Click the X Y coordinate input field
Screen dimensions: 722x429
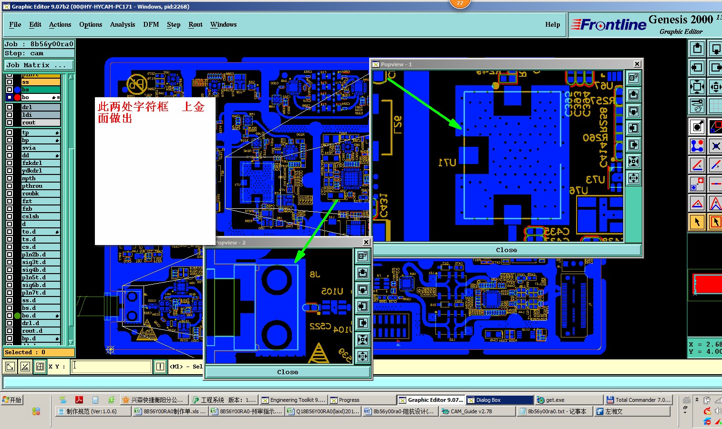111,366
